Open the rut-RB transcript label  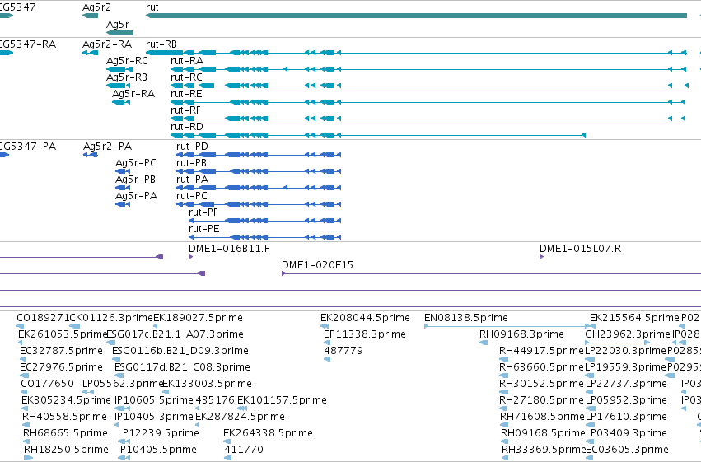click(161, 44)
